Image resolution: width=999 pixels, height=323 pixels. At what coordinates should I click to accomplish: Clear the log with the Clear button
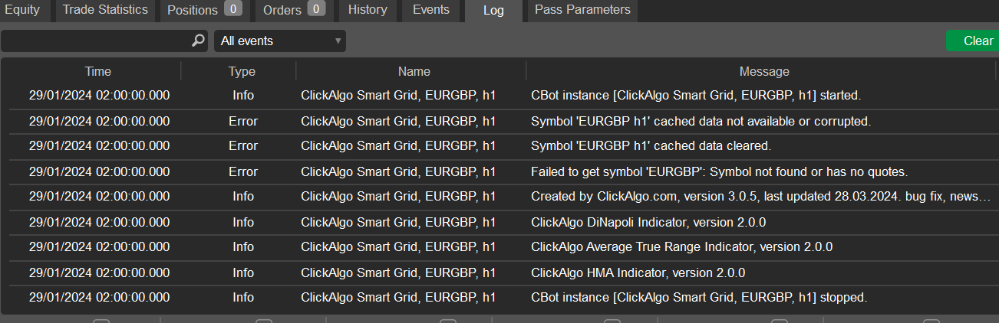coord(973,41)
